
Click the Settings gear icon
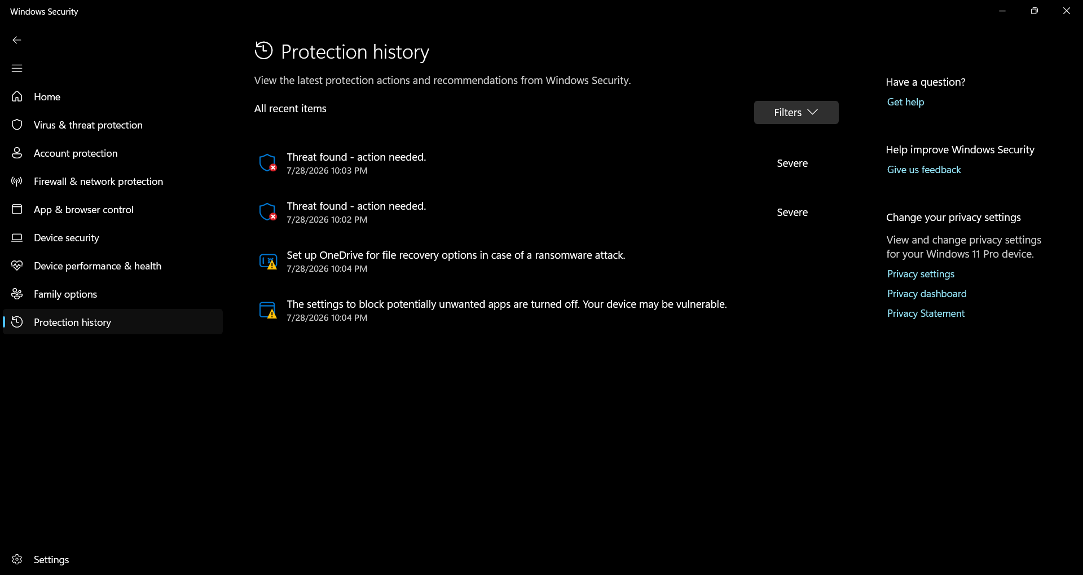click(x=17, y=559)
